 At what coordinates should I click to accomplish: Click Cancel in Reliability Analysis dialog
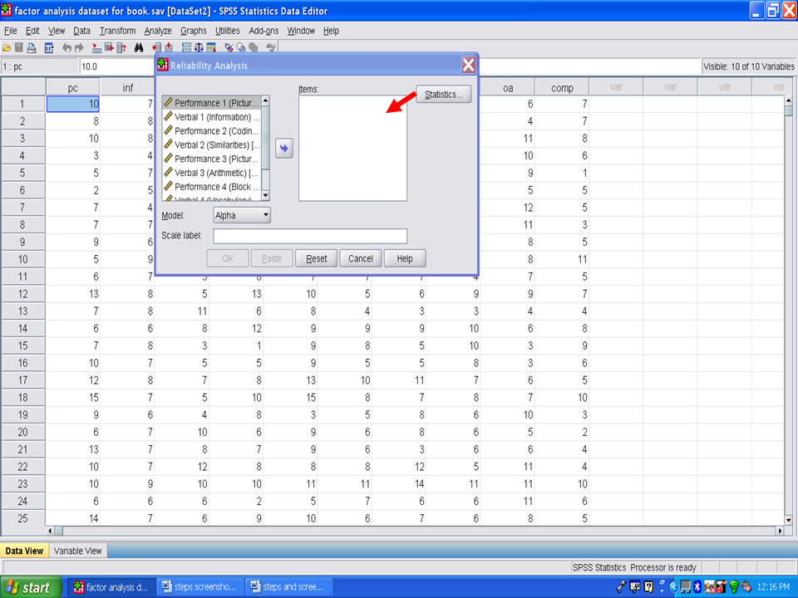360,258
